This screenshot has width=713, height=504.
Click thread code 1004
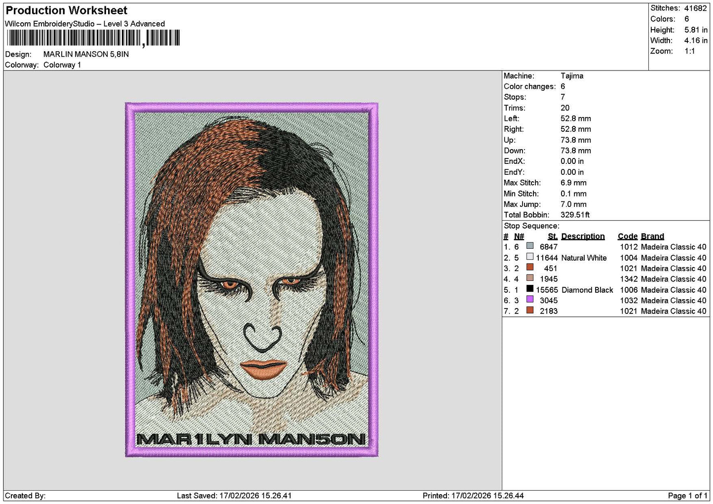tap(629, 258)
